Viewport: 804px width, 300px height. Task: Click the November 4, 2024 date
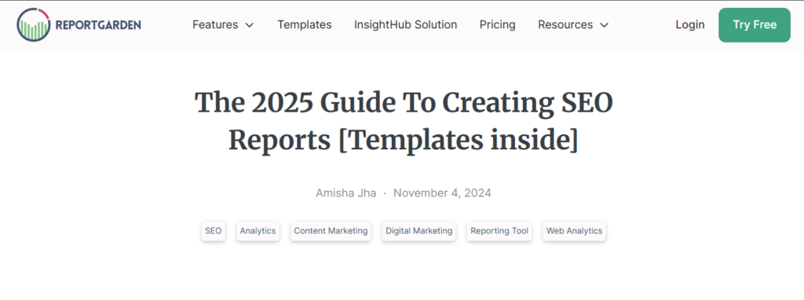(x=442, y=193)
